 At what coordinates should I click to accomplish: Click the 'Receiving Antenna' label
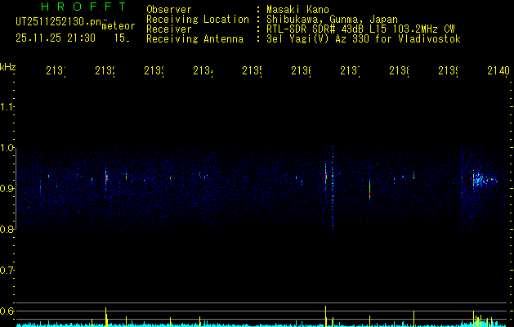194,39
